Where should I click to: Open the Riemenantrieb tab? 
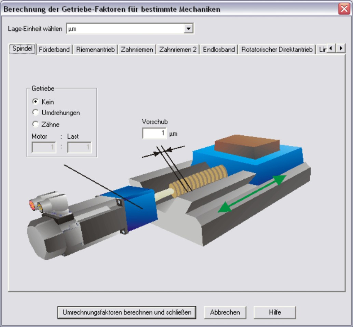point(95,50)
